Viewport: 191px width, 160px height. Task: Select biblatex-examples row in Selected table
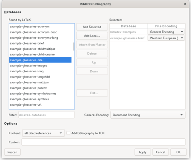[x=128, y=32]
